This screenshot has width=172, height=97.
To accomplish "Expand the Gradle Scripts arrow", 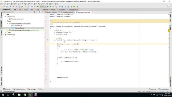I will click(3, 35).
